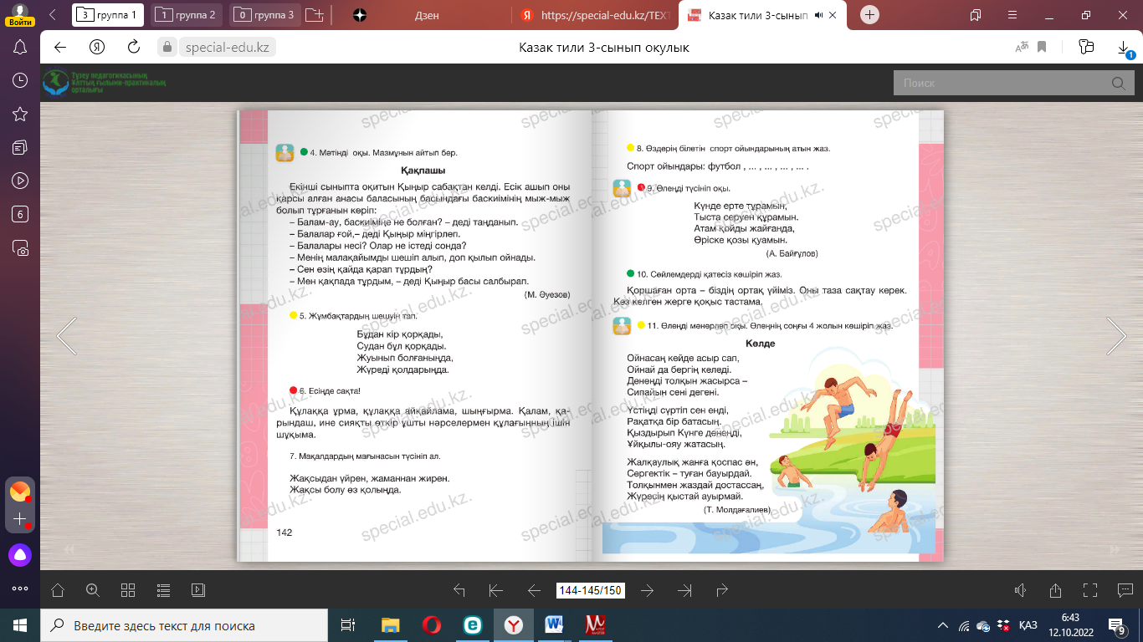
Task: Click the page number field 144-145/150
Action: [x=591, y=590]
